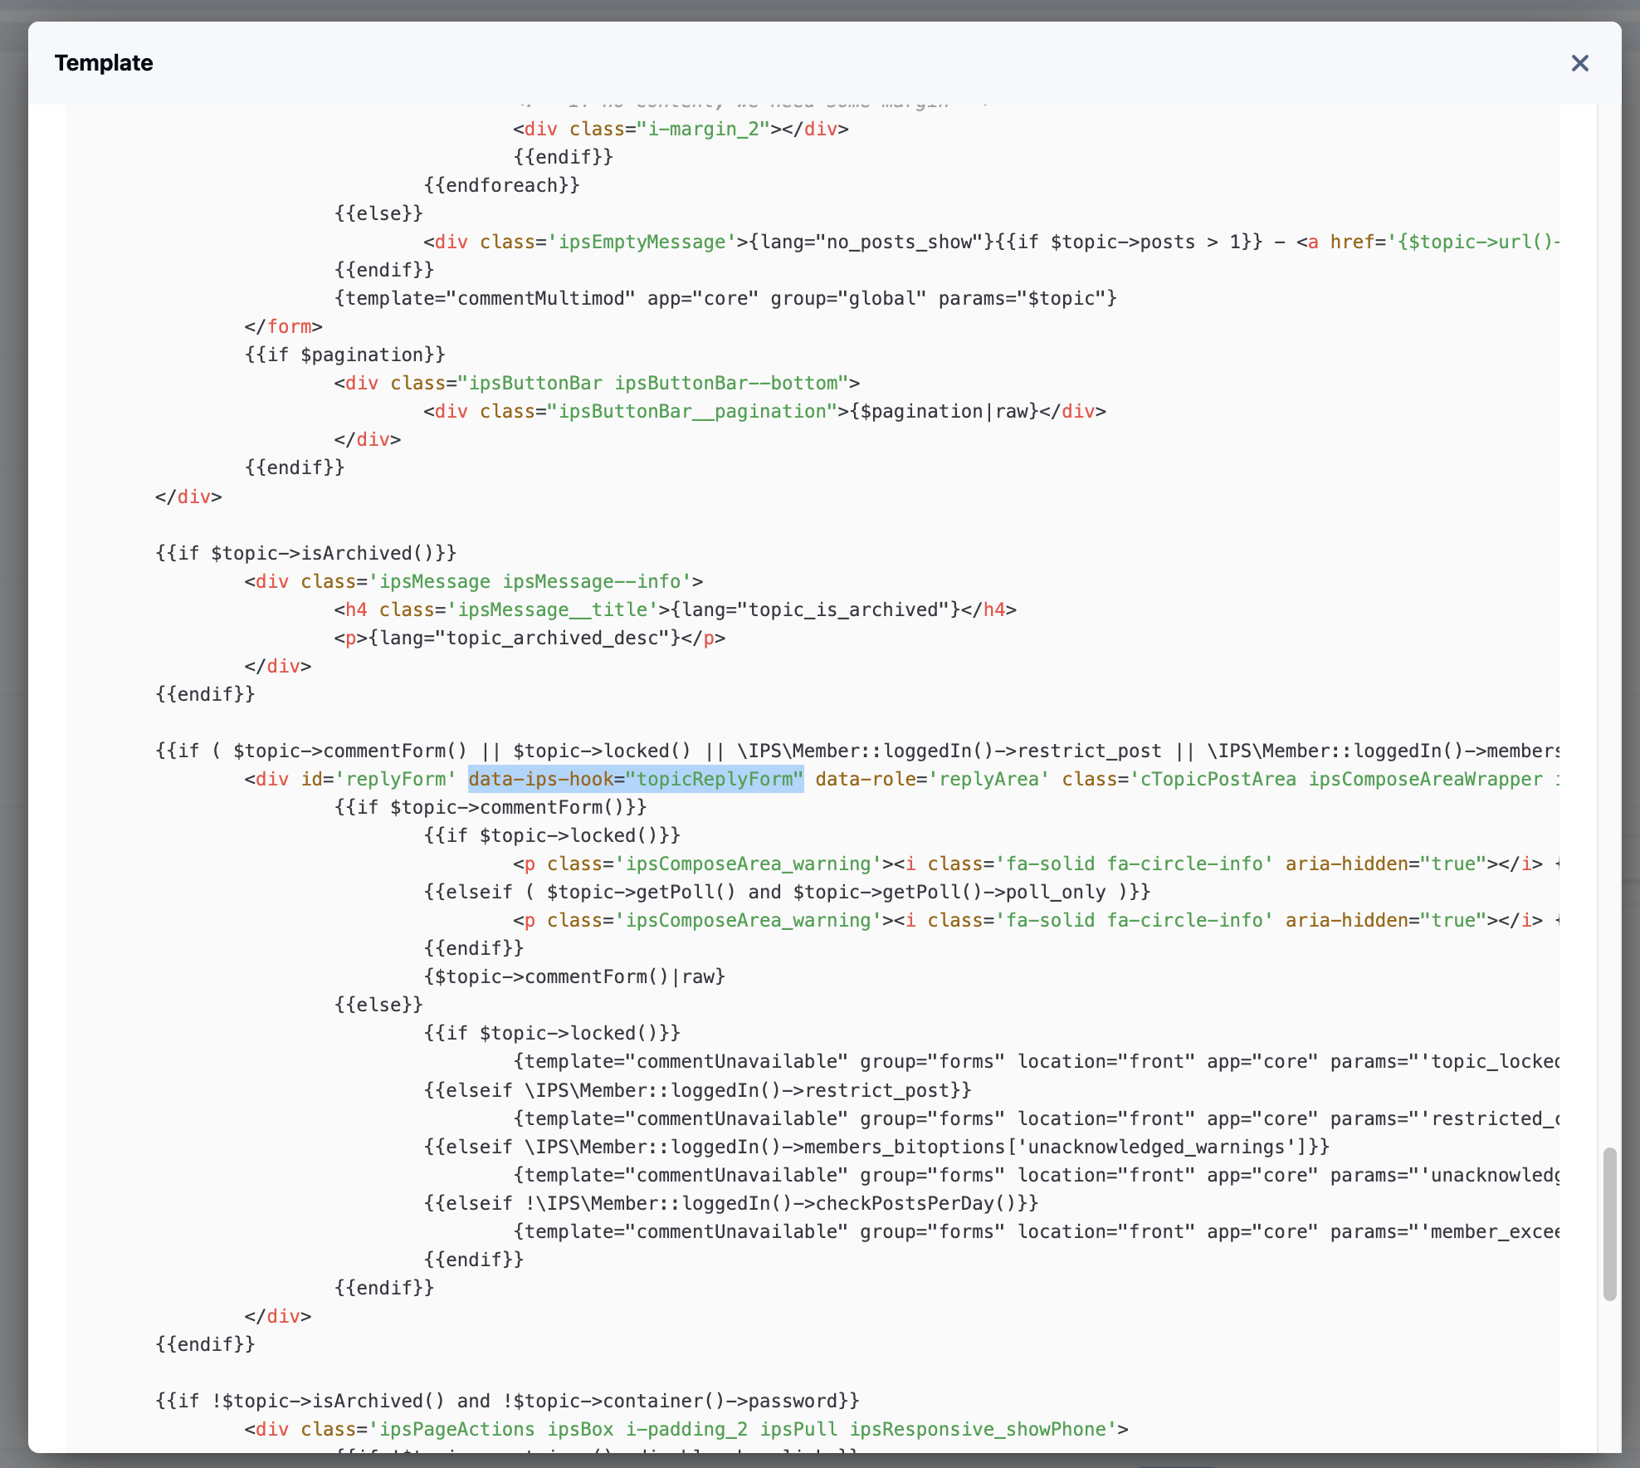Click the ipsPageActions ipsBox div line
This screenshot has height=1468, width=1640.
[x=686, y=1429]
